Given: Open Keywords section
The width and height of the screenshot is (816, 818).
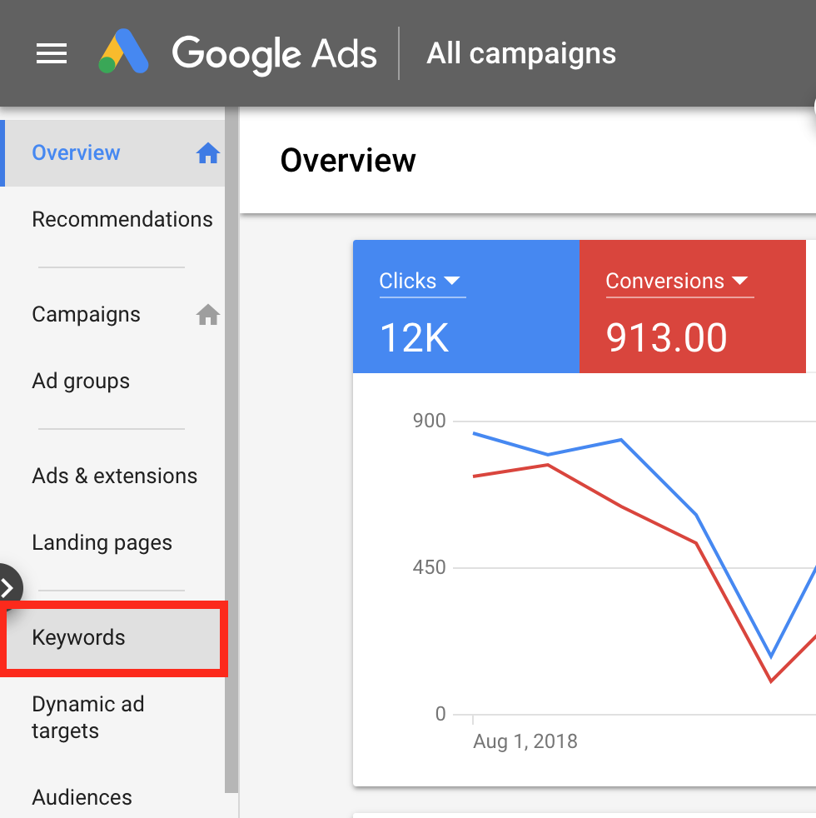Looking at the screenshot, I should click(113, 638).
